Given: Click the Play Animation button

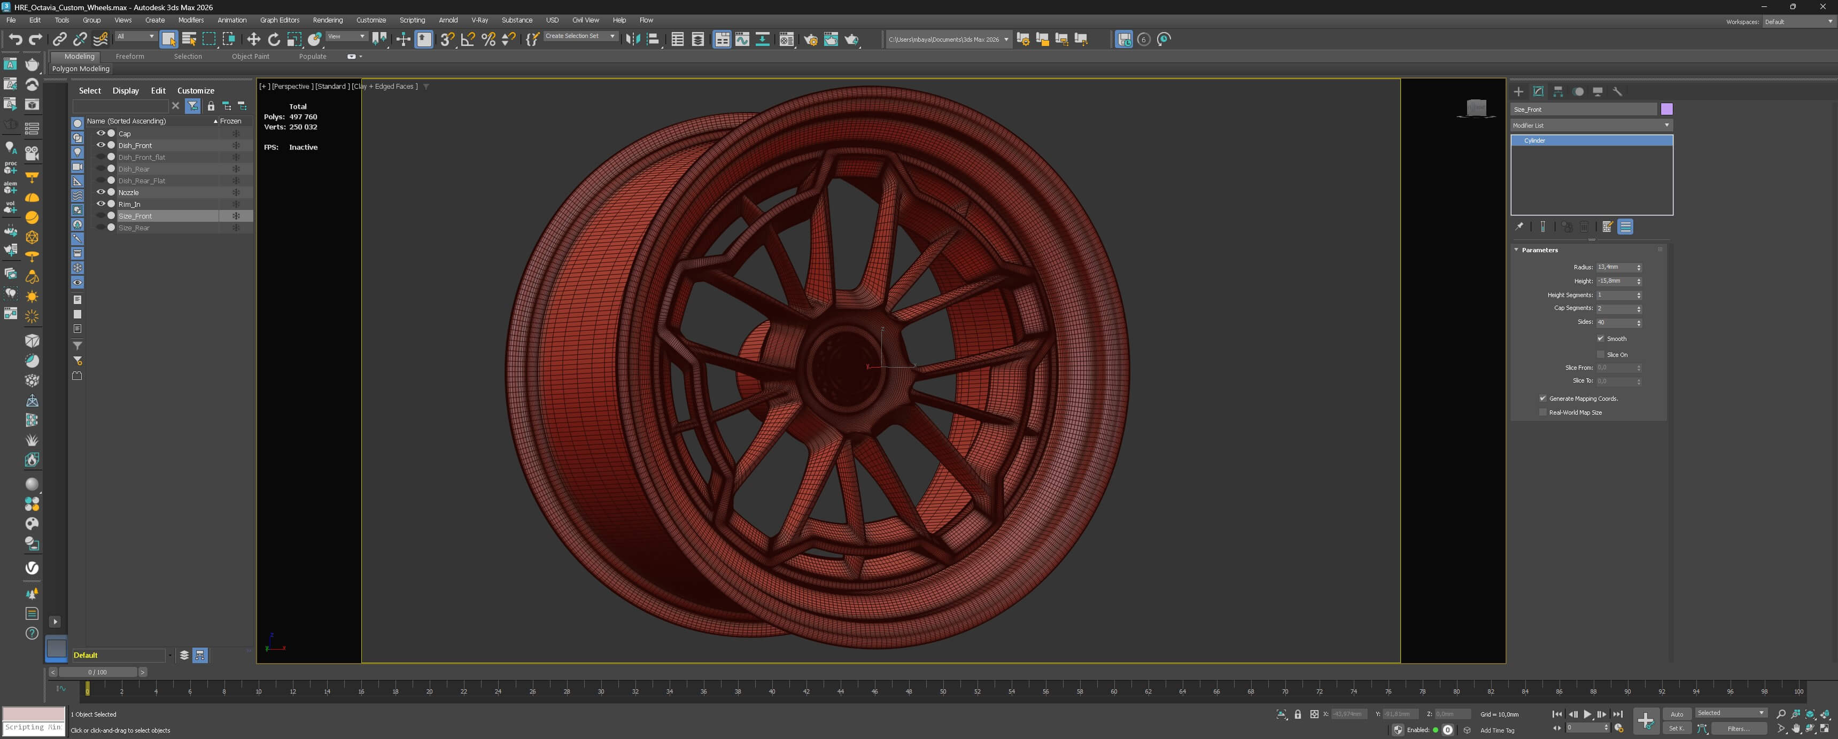Looking at the screenshot, I should click(1587, 714).
